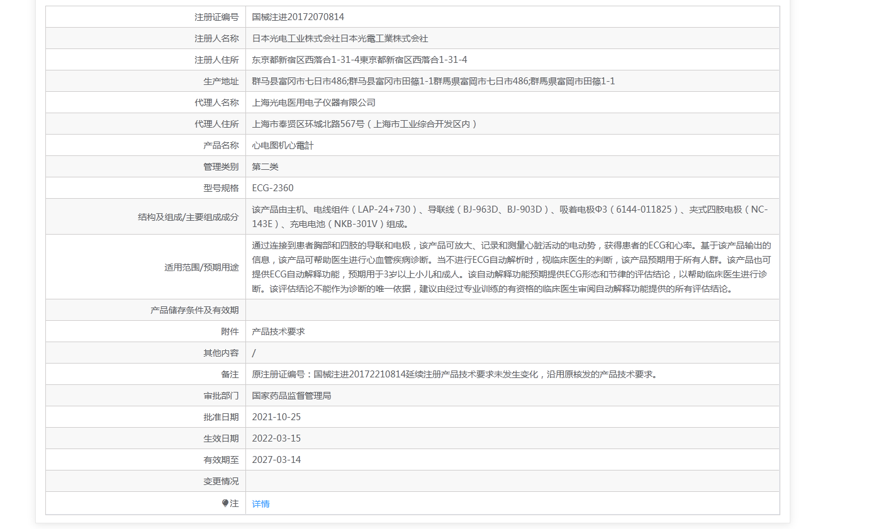Select registration number 国械注进20172070814
869x529 pixels.
[x=298, y=17]
